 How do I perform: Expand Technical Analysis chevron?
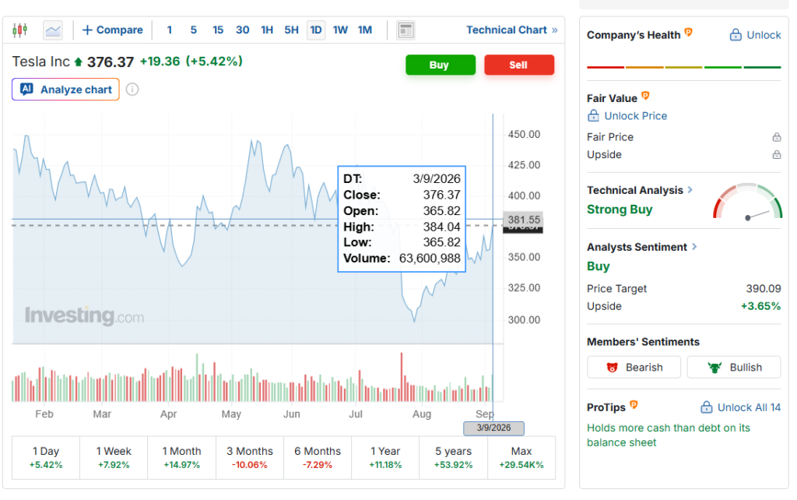tap(690, 190)
